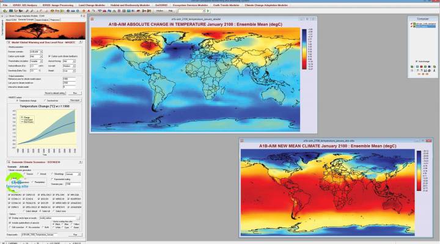Click the MAGICC panel header icon

pos(8,41)
